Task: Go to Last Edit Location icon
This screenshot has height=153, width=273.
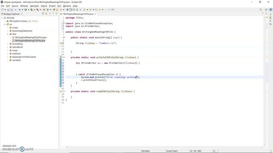Action: [x=96, y=10]
